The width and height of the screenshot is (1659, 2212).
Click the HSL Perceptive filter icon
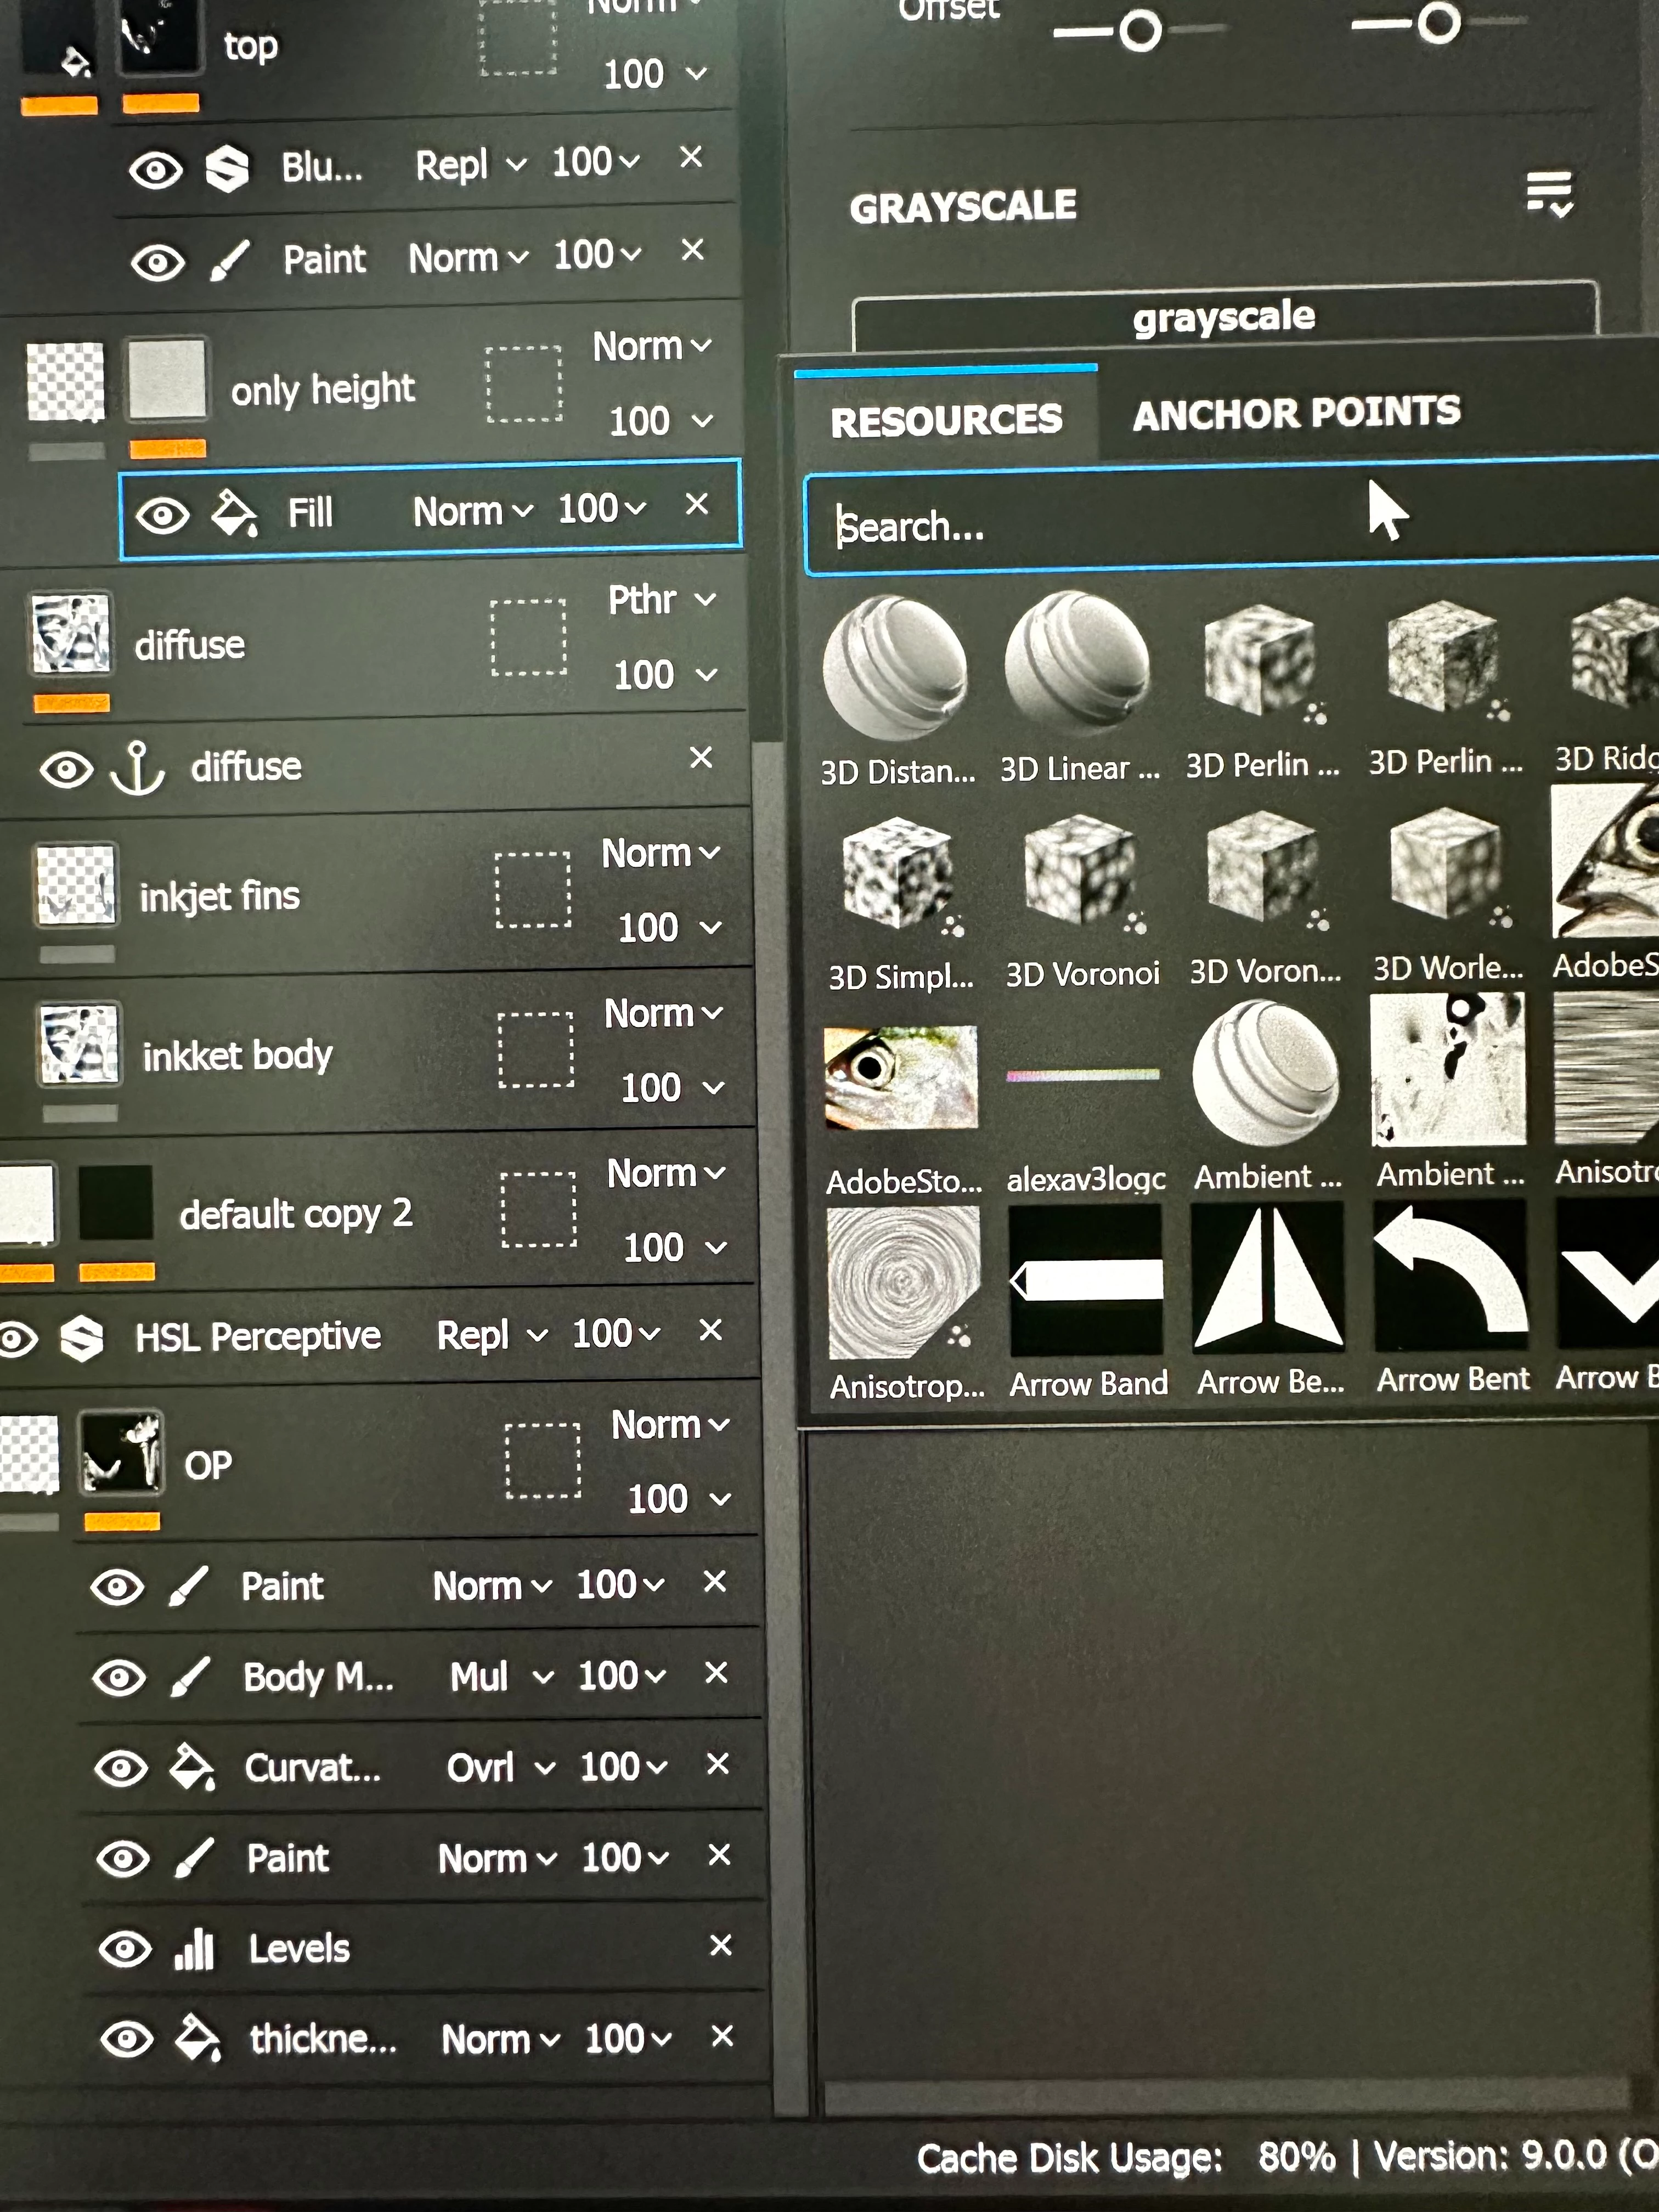pyautogui.click(x=82, y=1338)
